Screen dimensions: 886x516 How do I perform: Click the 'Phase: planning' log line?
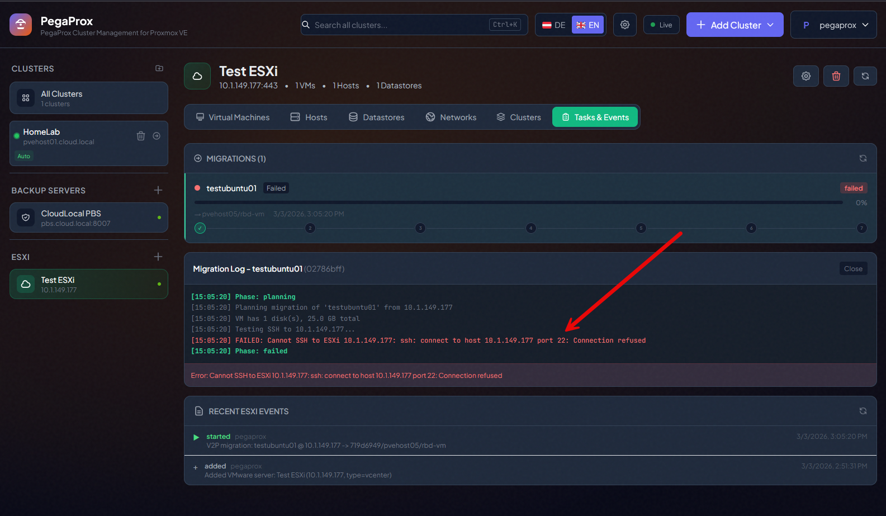tap(243, 297)
